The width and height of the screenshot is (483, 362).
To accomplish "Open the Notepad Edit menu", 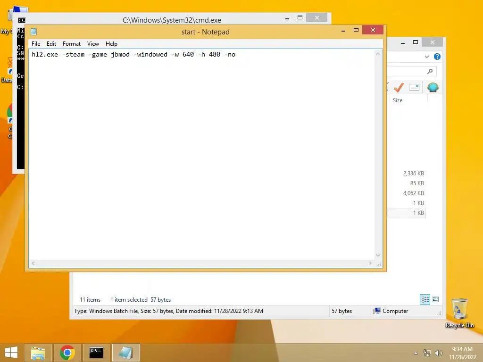I will click(x=51, y=44).
